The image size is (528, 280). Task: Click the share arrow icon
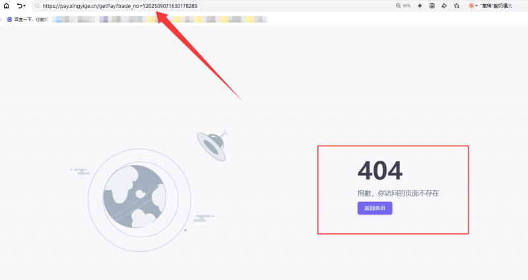point(444,6)
